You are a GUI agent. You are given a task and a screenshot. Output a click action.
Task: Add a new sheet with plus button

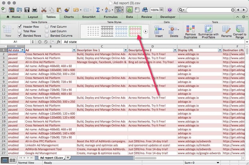(x=68, y=157)
